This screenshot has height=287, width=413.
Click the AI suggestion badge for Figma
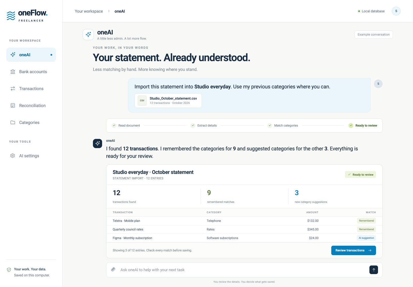click(366, 238)
